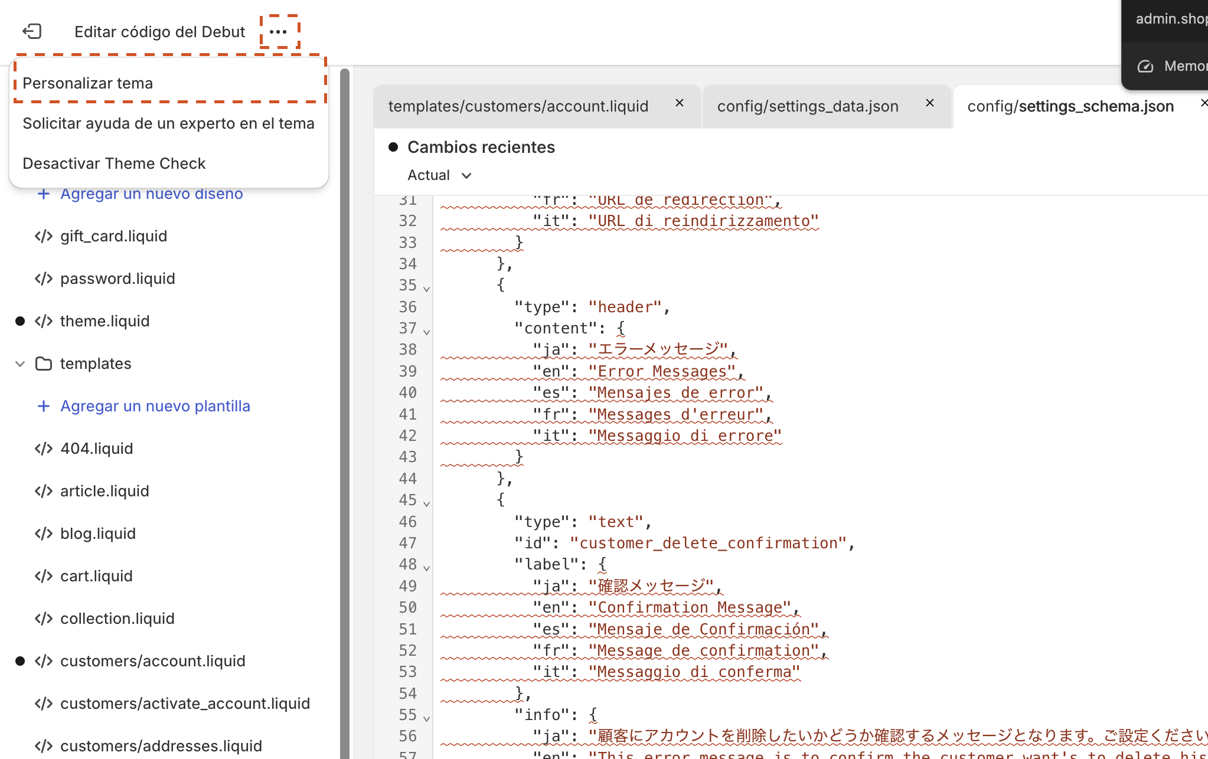
Task: Click code icon next to blog.liquid
Action: click(x=44, y=534)
